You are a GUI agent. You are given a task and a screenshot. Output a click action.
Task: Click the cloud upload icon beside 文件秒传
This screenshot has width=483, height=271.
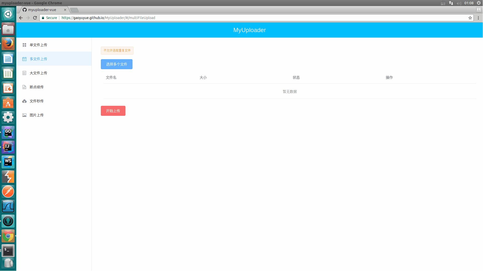(24, 101)
